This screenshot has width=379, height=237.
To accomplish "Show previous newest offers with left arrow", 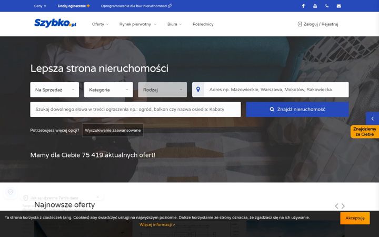I will tap(336, 206).
